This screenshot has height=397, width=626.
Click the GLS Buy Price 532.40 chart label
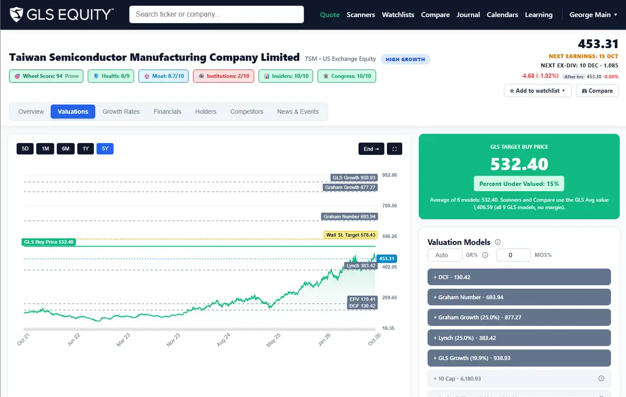pyautogui.click(x=49, y=242)
